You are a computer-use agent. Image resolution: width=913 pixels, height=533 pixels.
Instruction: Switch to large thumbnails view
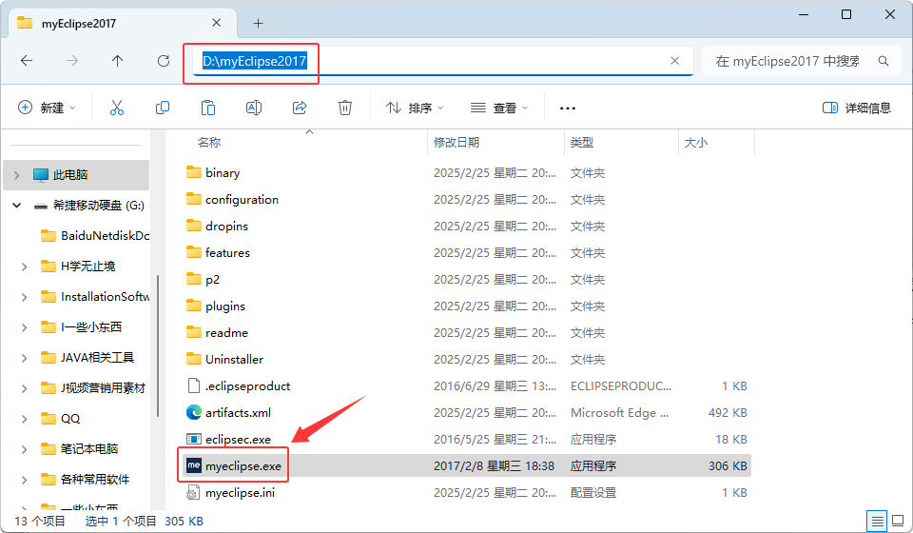click(x=897, y=522)
